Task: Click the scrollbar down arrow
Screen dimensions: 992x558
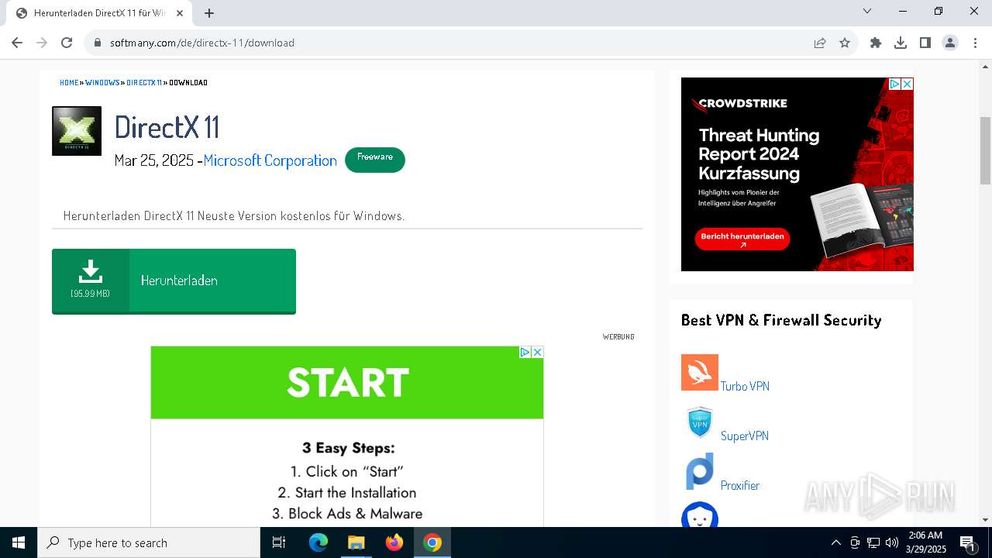Action: click(985, 520)
